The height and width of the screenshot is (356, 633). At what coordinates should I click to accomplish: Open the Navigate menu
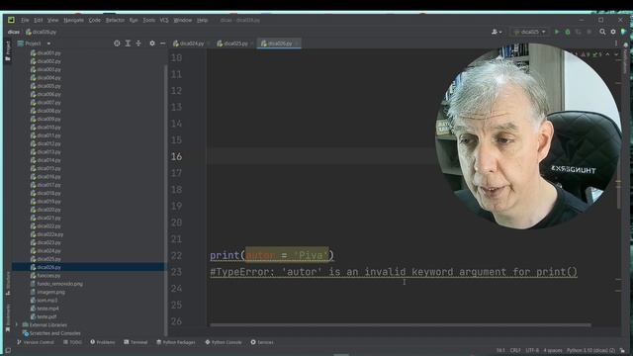[73, 20]
